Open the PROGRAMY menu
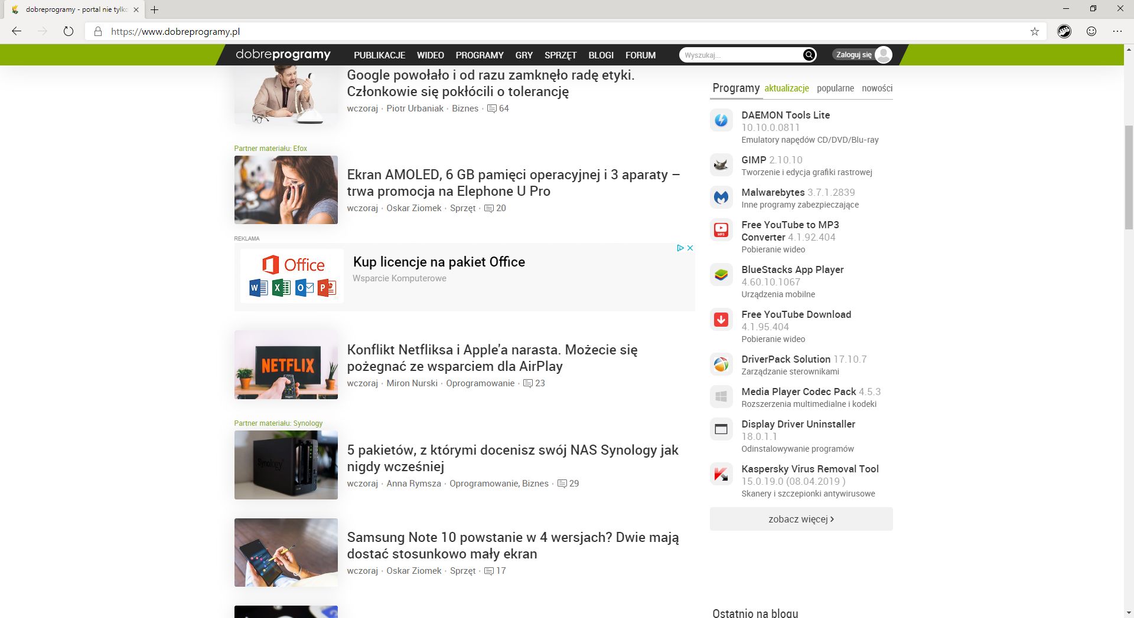This screenshot has width=1134, height=618. click(x=480, y=55)
